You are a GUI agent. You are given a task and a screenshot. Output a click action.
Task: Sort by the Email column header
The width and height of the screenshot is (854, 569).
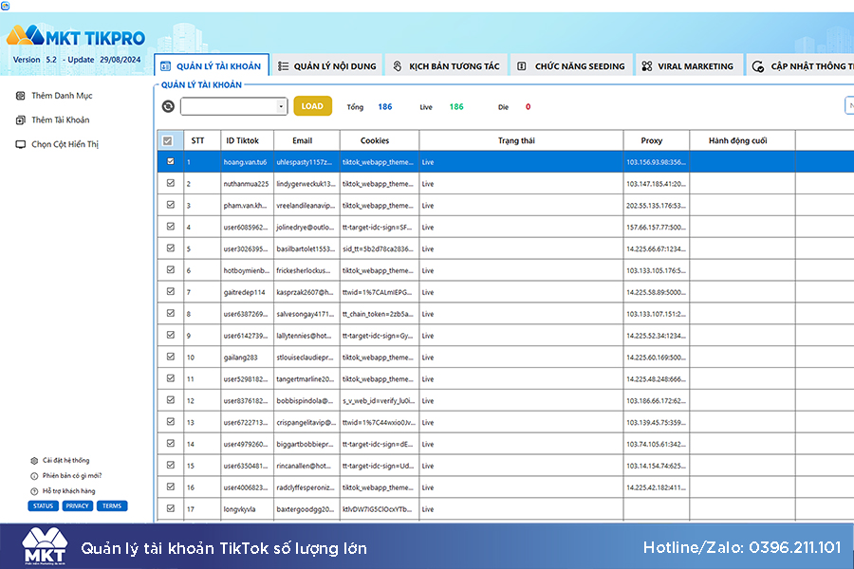click(306, 140)
